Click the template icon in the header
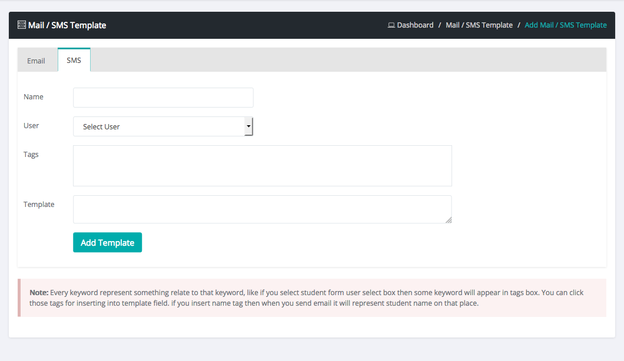624x361 pixels. click(22, 25)
